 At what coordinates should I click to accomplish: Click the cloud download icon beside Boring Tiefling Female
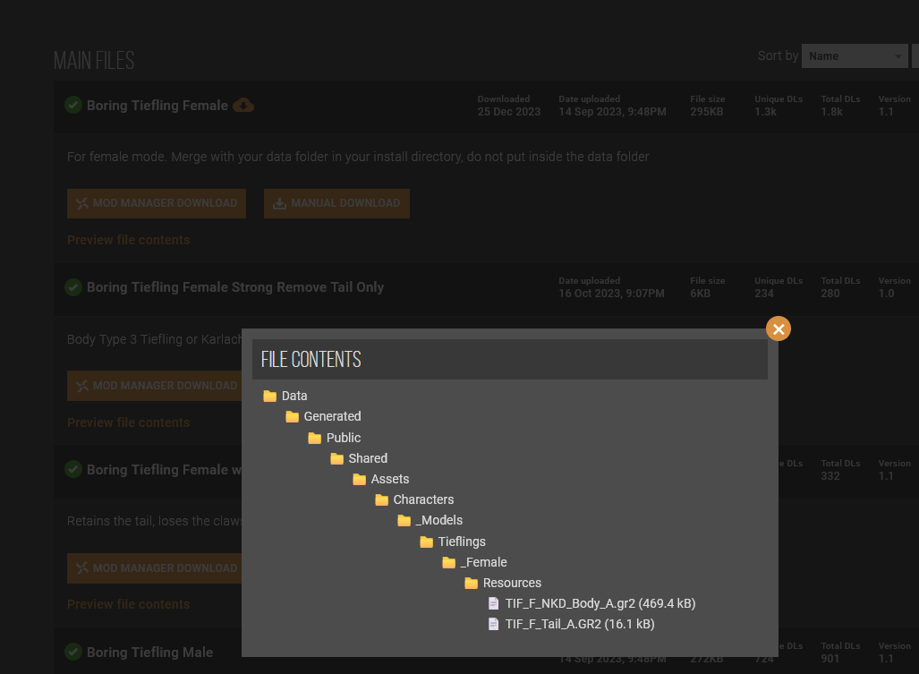point(243,106)
